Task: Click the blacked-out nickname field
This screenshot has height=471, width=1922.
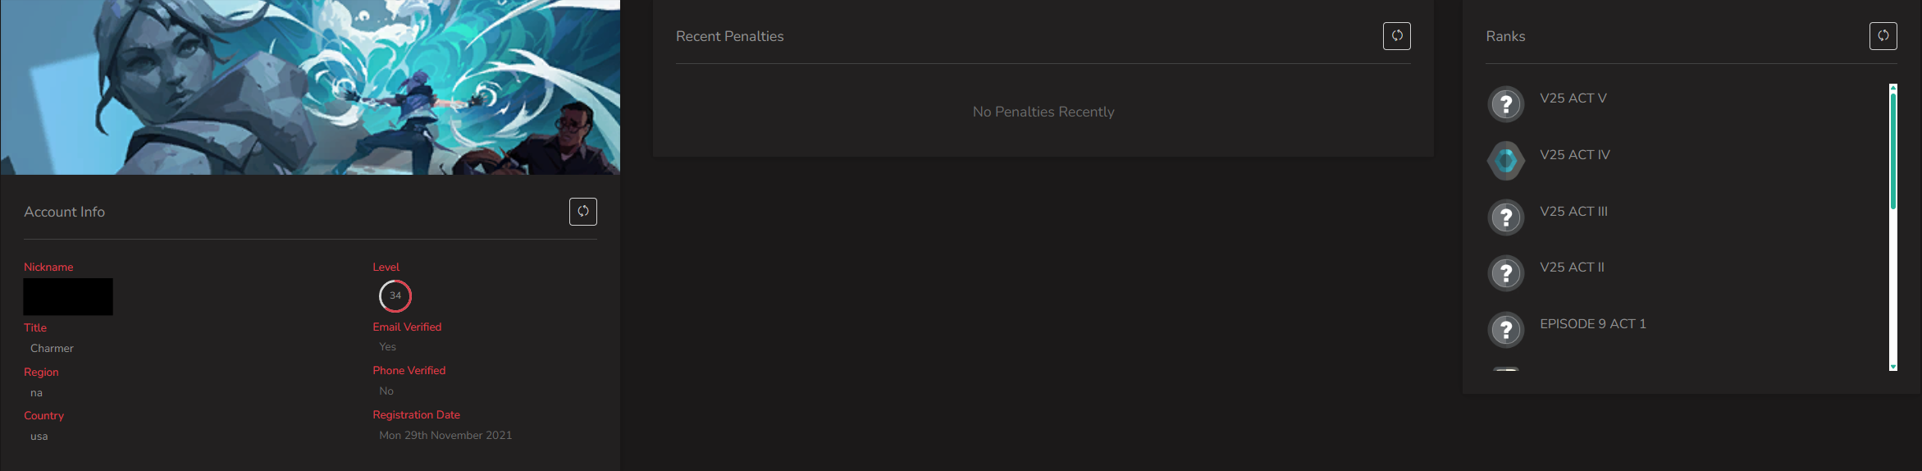Action: coord(68,296)
